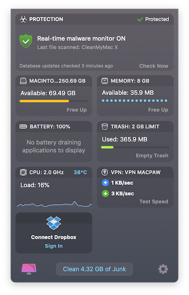Free Up space on Macintosh disk
The height and width of the screenshot is (295, 189).
click(x=76, y=110)
